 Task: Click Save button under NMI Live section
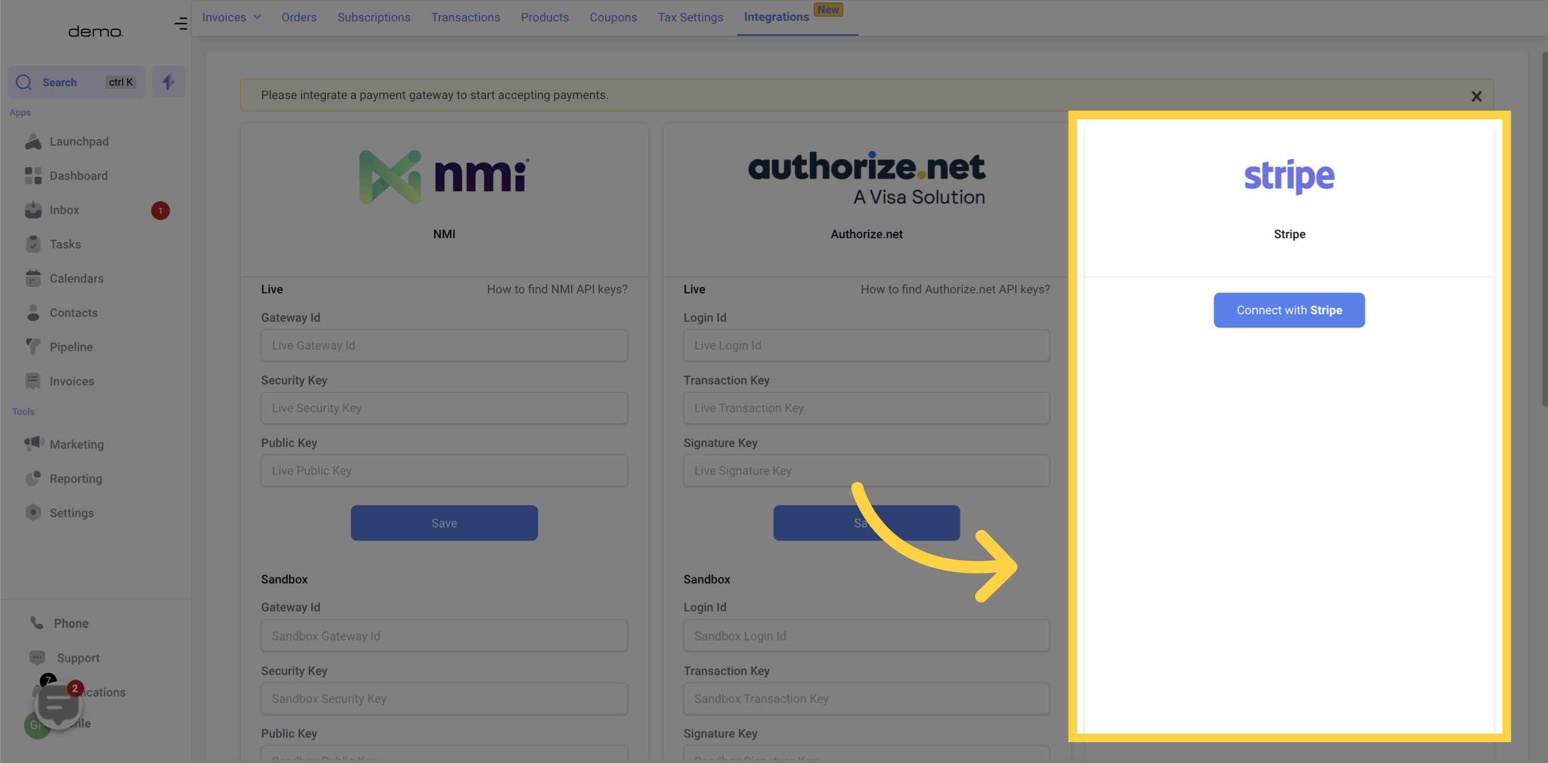point(443,522)
